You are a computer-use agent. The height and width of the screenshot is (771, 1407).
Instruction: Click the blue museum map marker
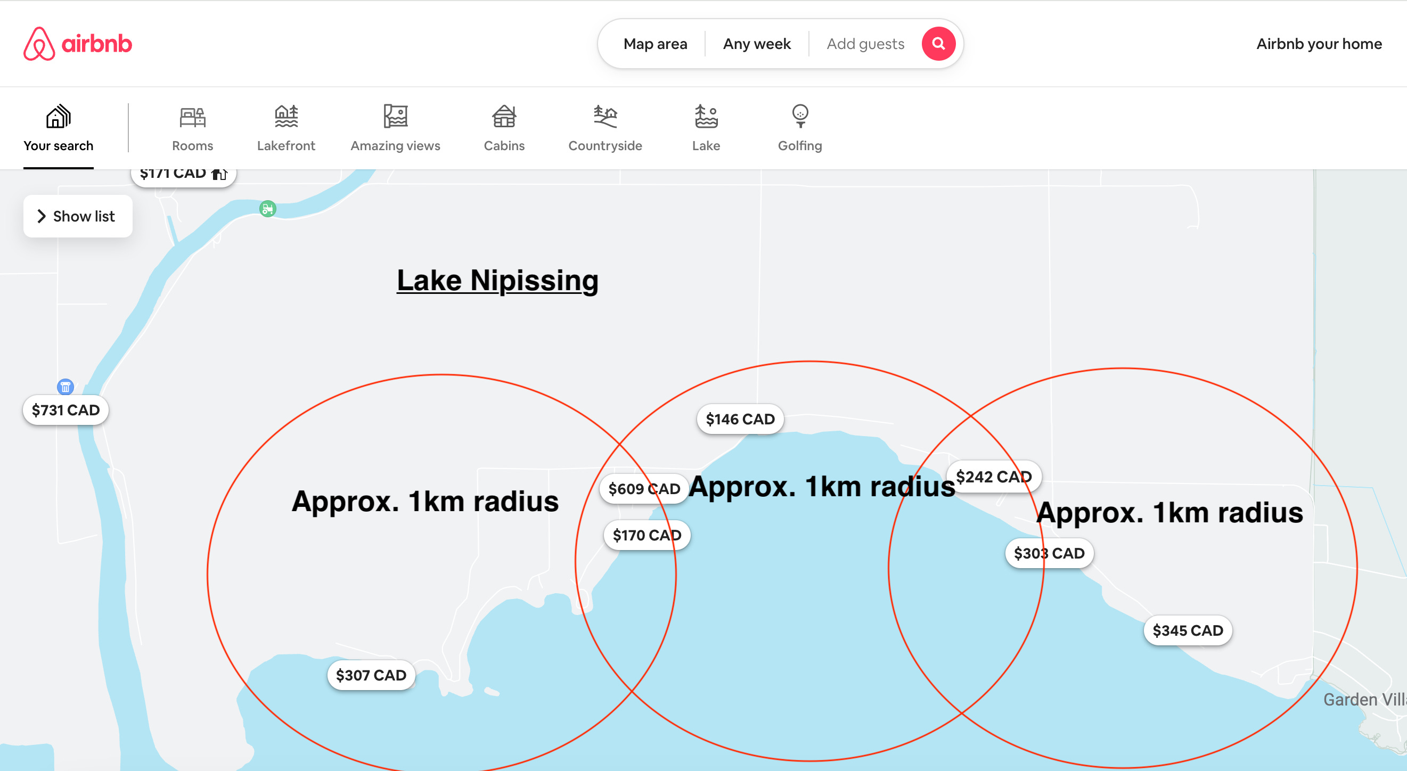point(65,387)
